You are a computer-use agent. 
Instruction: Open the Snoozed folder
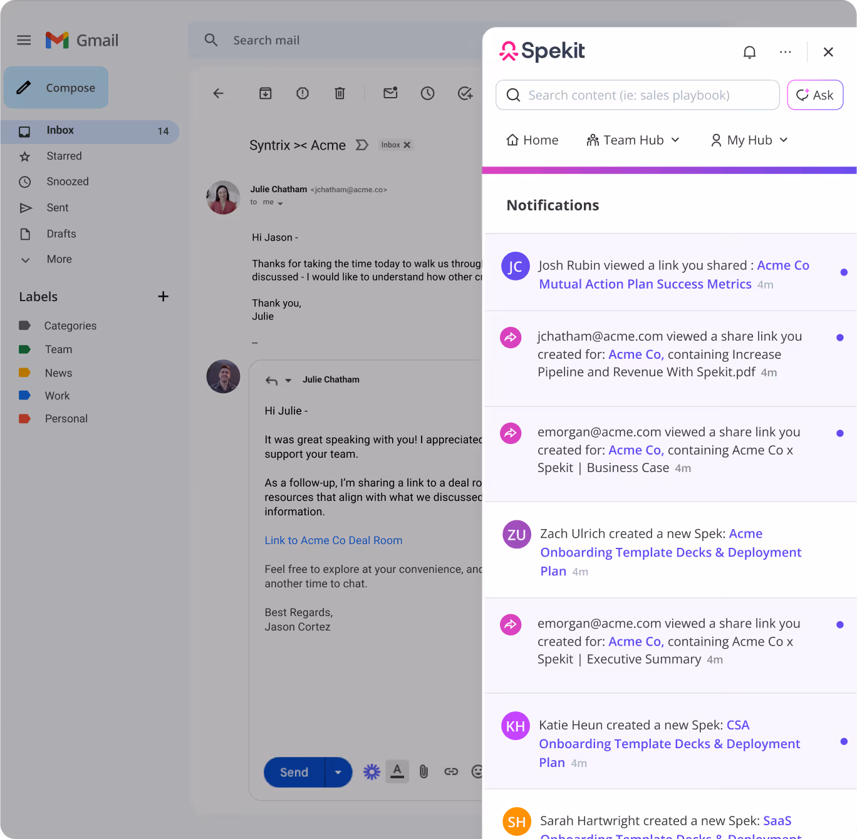[x=68, y=182]
